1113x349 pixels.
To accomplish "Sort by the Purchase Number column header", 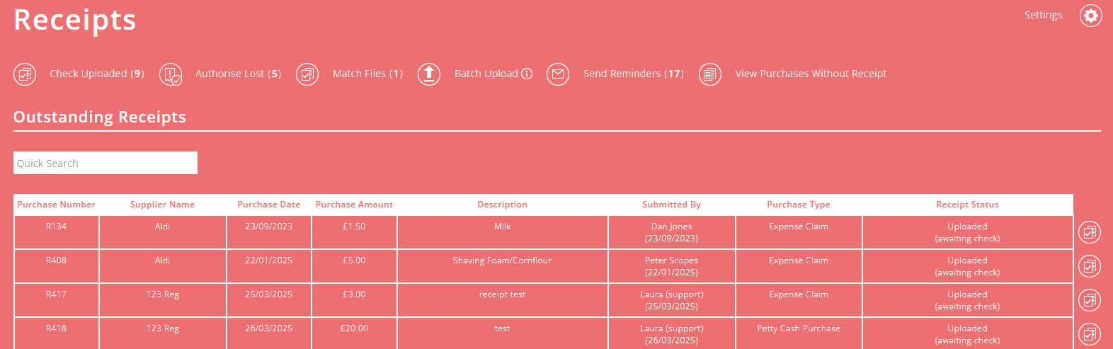I will (57, 205).
